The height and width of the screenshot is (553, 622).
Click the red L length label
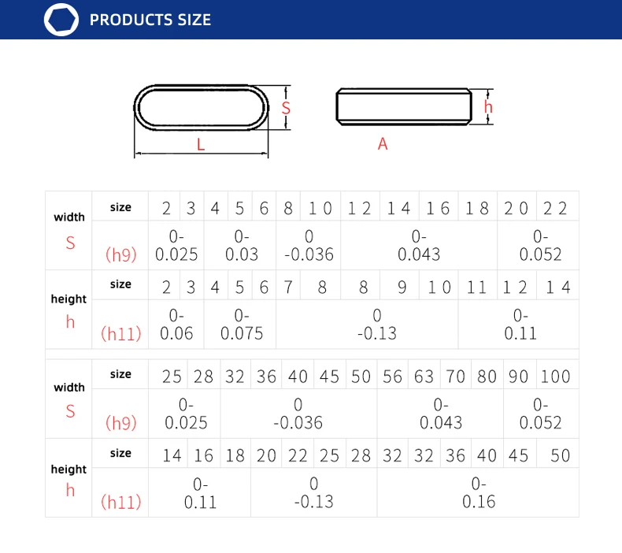click(x=201, y=144)
